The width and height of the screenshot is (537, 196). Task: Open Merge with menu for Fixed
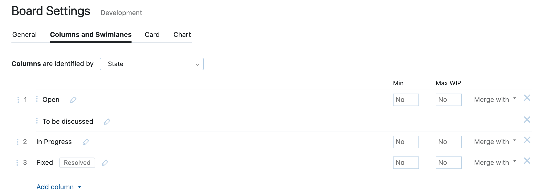[x=495, y=162]
